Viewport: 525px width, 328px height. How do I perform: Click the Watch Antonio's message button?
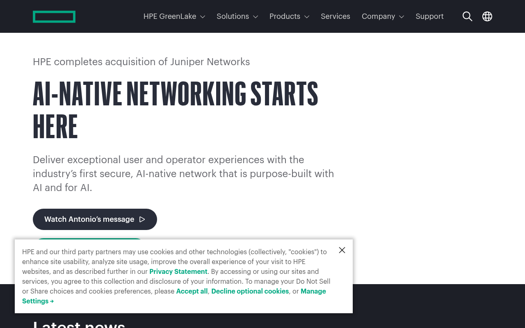(95, 219)
